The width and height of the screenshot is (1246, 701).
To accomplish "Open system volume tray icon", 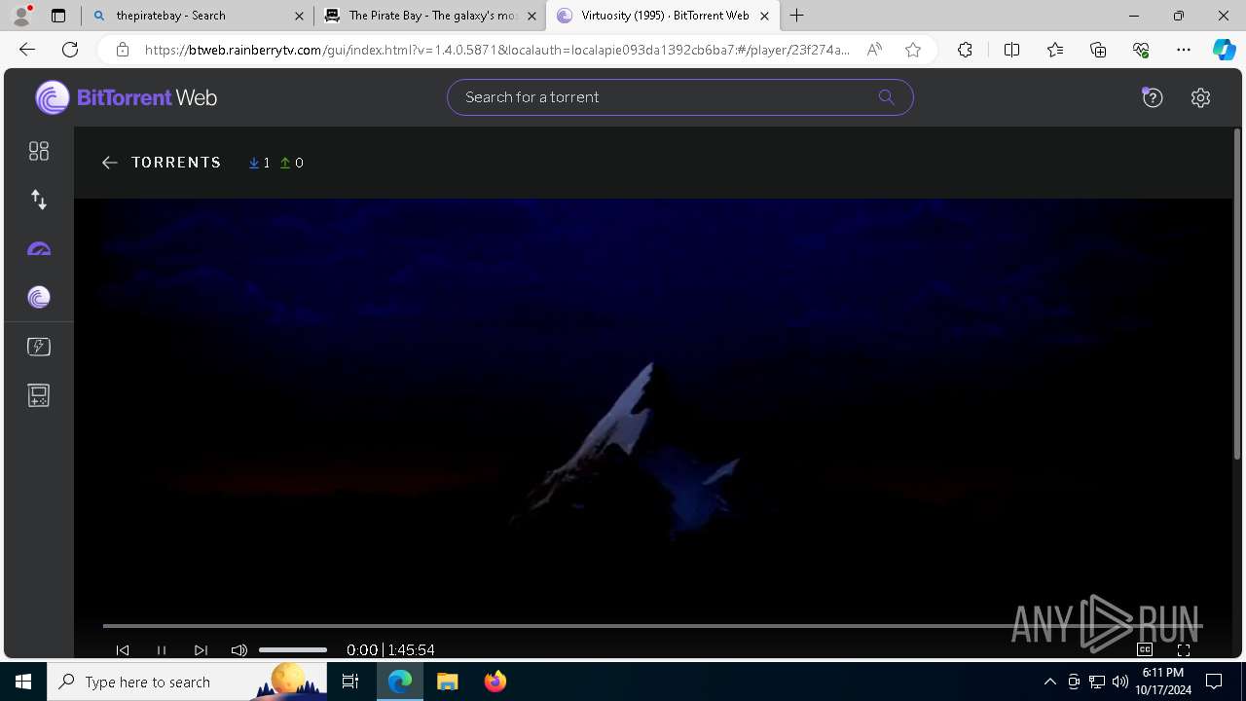I will tap(1120, 682).
